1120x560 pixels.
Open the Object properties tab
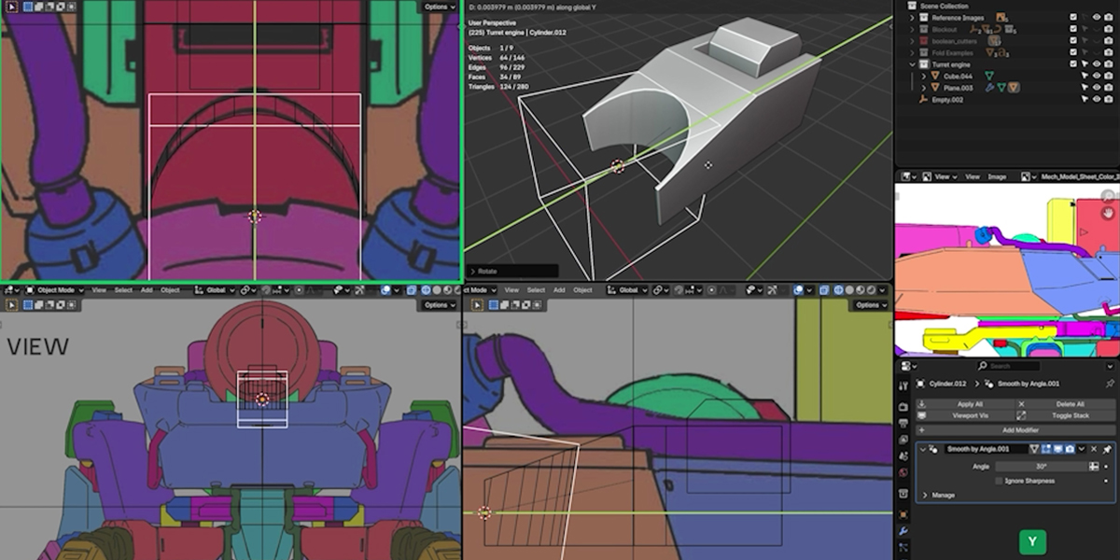903,514
